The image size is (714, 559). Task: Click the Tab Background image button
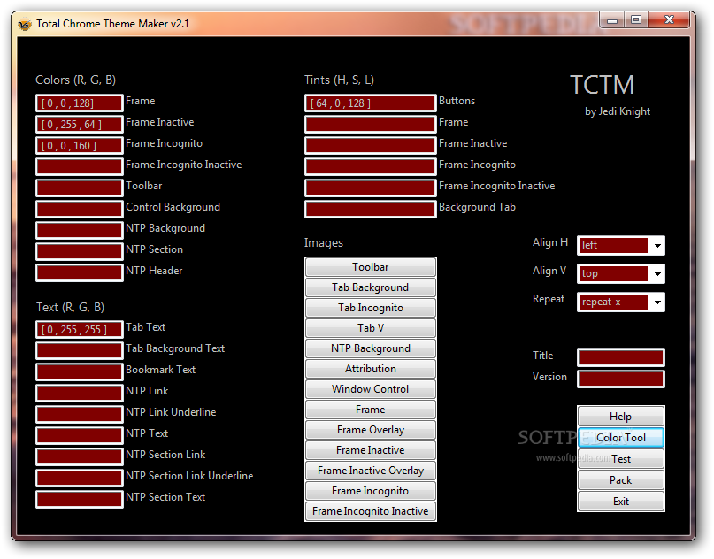[370, 287]
